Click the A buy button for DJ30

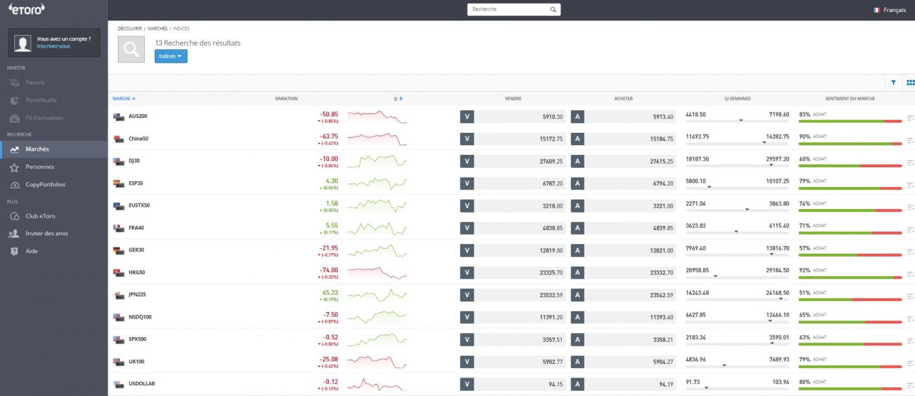[x=577, y=161]
